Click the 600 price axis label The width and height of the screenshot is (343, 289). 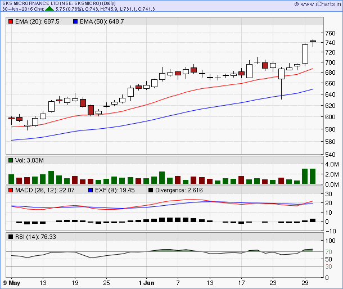coord(330,117)
